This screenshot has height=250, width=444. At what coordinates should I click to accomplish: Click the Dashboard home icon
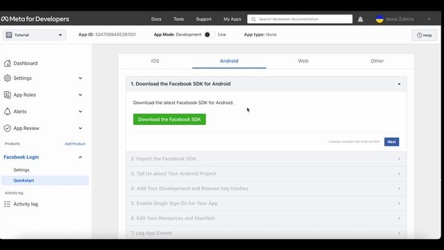pos(8,63)
